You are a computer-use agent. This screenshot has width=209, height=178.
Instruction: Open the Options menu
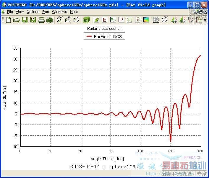click(x=33, y=12)
